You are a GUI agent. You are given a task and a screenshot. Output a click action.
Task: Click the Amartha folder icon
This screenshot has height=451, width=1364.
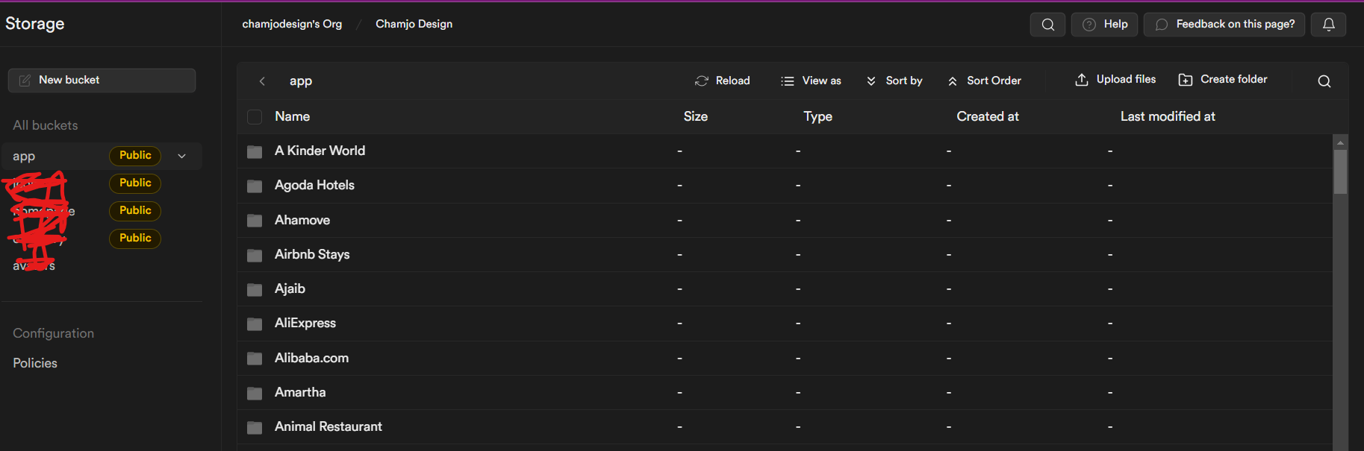(x=255, y=393)
